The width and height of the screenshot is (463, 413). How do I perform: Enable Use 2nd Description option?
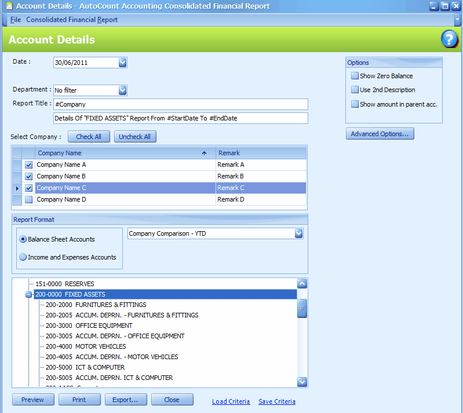tap(355, 90)
